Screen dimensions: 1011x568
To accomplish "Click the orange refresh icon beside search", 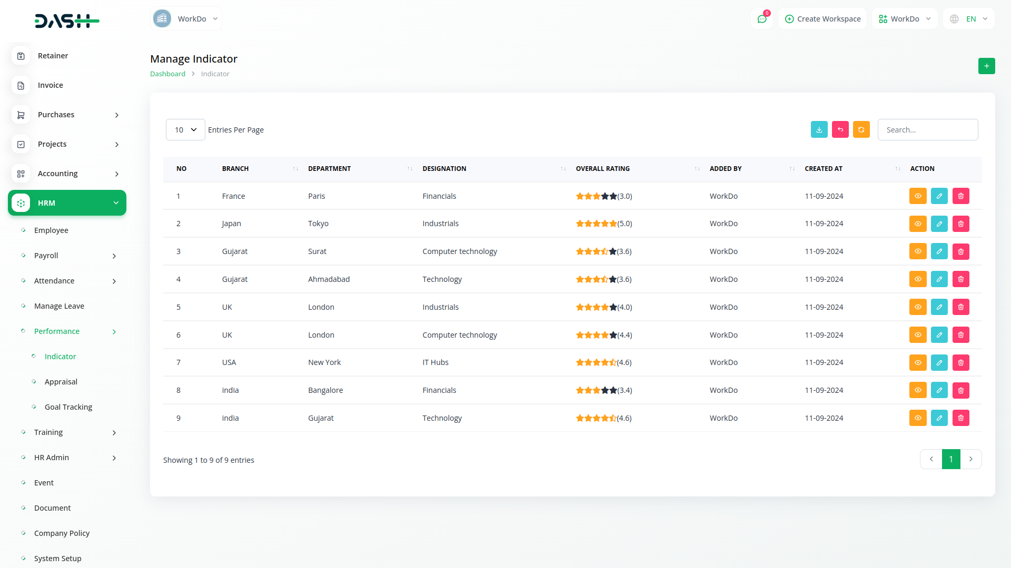I will tap(861, 130).
